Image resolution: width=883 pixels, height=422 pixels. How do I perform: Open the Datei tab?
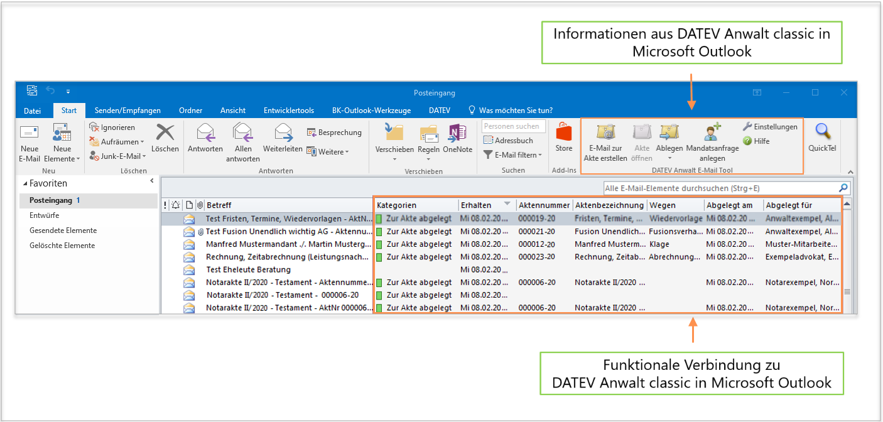[33, 111]
